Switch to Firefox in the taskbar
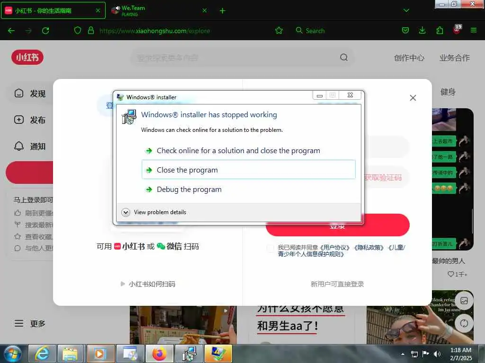The image size is (485, 363). 159,354
